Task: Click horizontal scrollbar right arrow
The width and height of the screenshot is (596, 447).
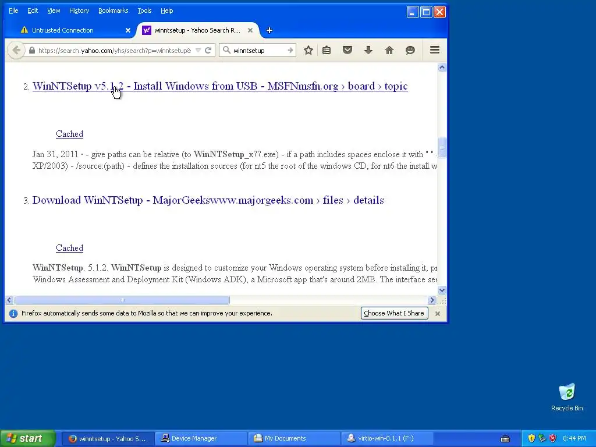Action: pyautogui.click(x=431, y=300)
